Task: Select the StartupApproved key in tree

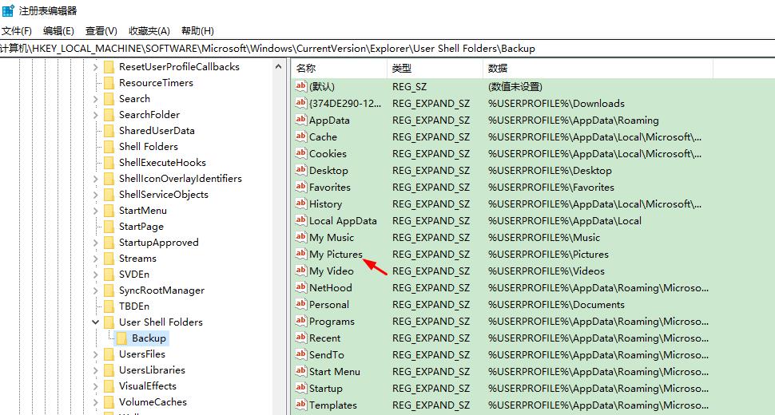Action: tap(158, 243)
